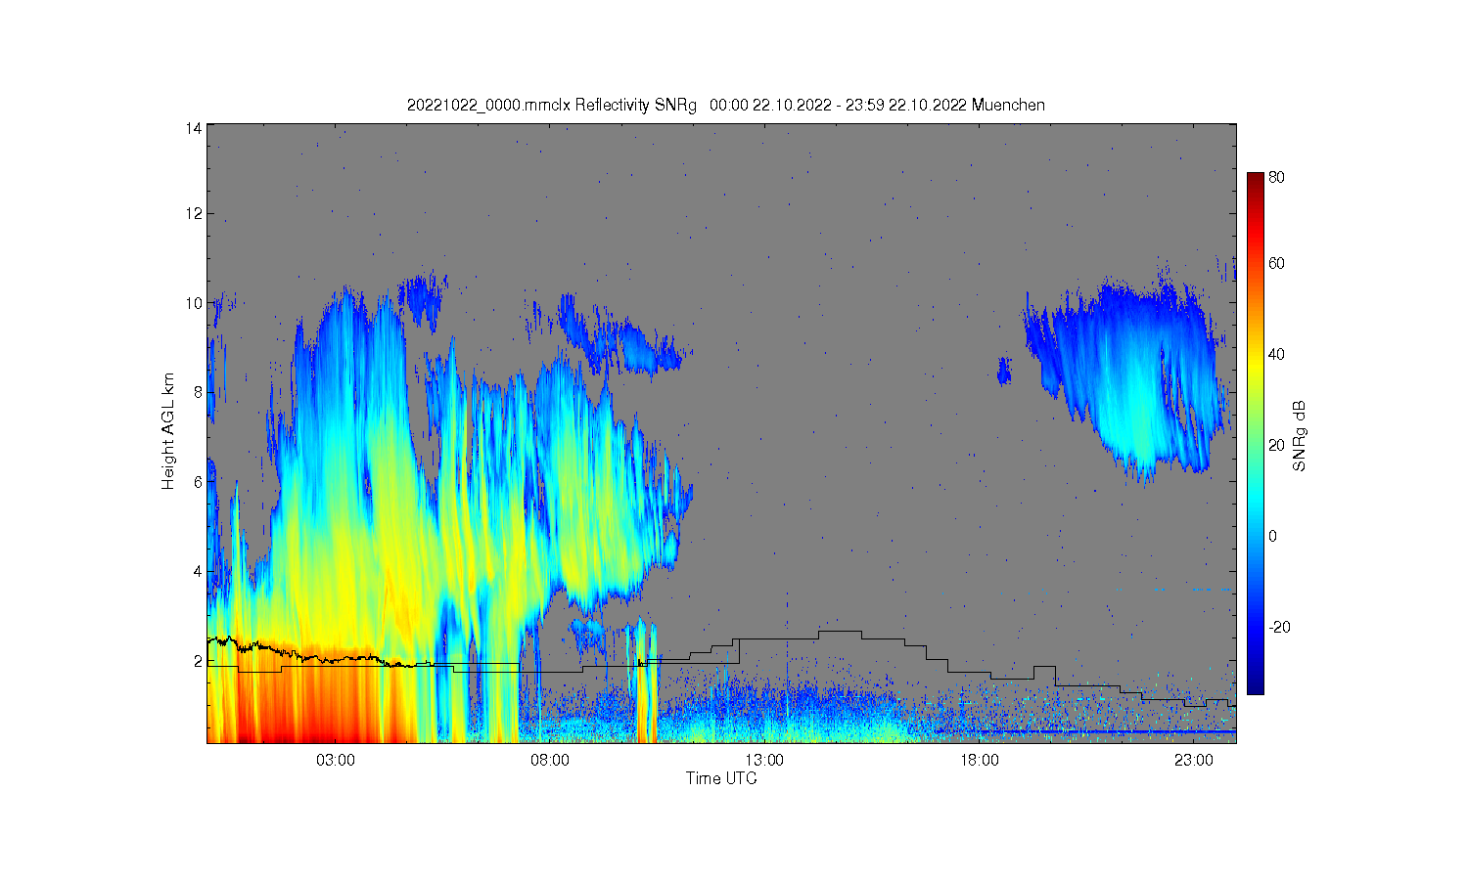
Task: Click the 12 km height tick label
Action: click(194, 213)
